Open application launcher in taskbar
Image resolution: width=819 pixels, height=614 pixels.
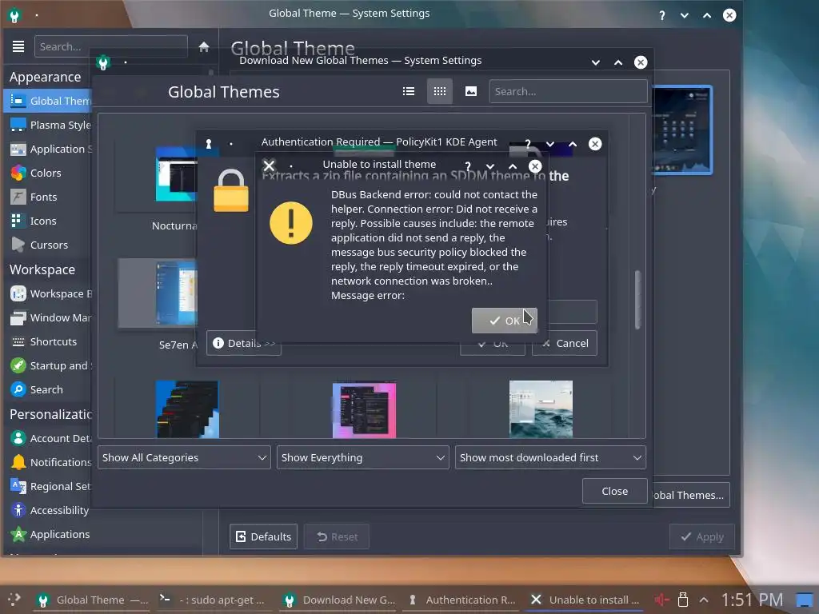[14, 600]
